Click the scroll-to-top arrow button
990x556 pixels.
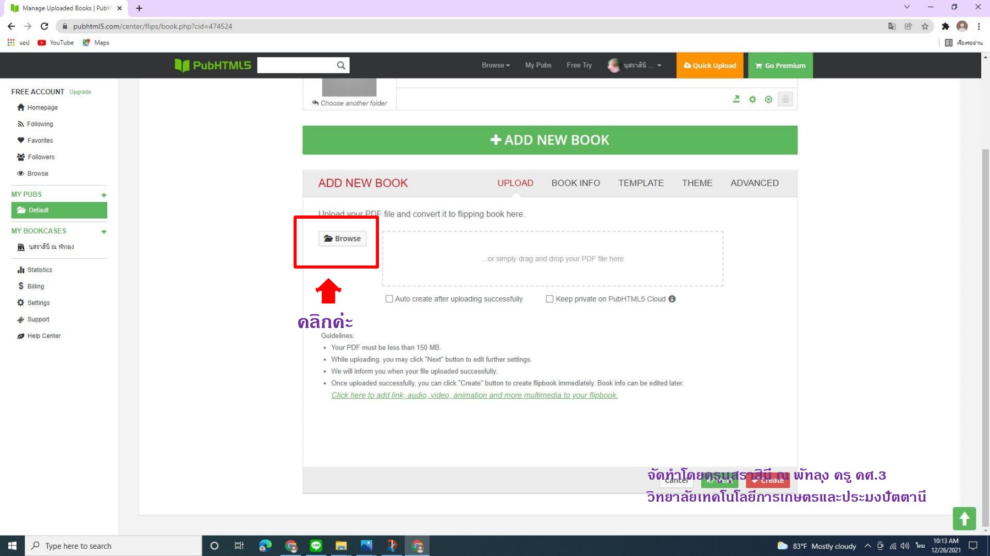pyautogui.click(x=964, y=519)
